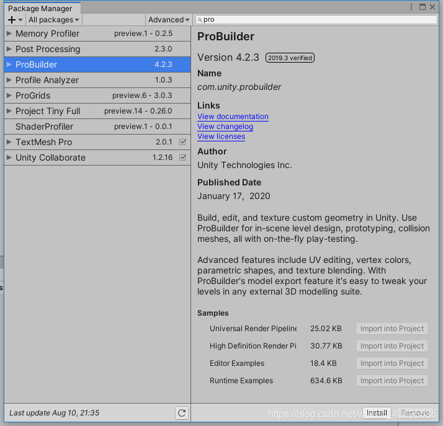Click the Remove button
The width and height of the screenshot is (443, 426).
click(414, 413)
